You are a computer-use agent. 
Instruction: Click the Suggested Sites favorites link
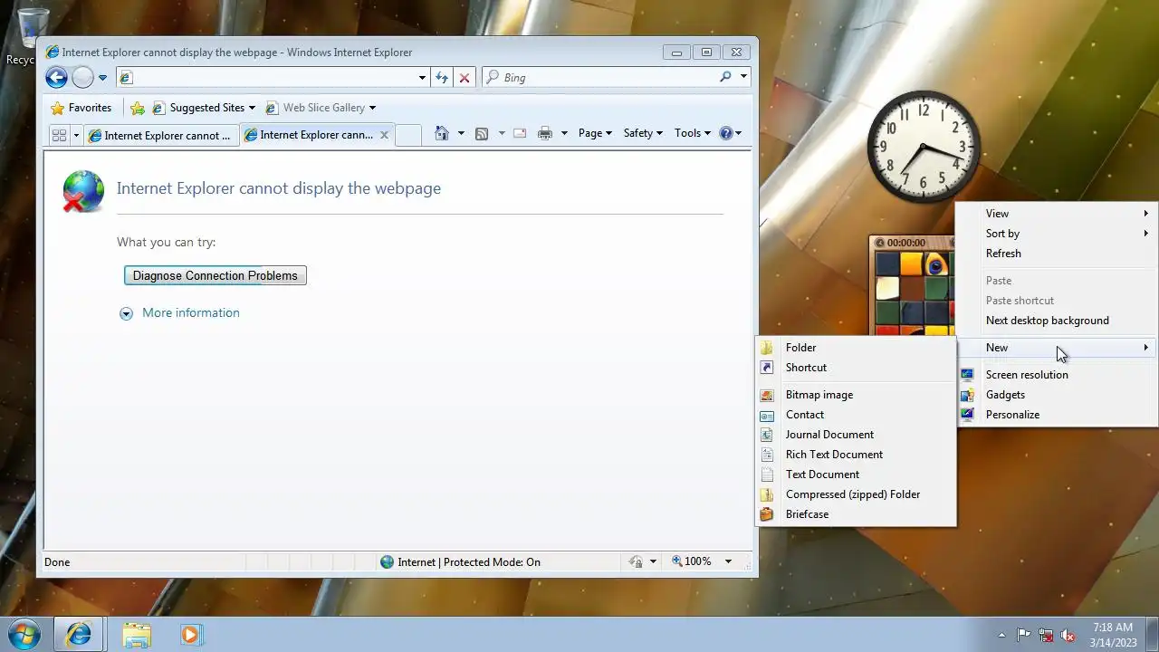click(204, 108)
